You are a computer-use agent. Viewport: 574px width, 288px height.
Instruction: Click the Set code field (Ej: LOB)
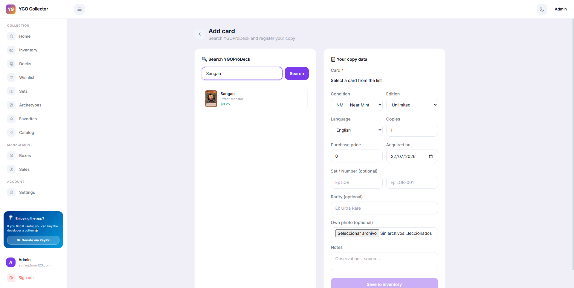[357, 182]
